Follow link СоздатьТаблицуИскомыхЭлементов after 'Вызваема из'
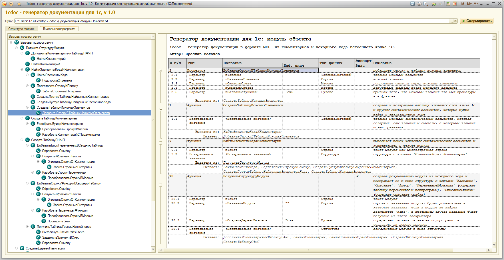 253,101
